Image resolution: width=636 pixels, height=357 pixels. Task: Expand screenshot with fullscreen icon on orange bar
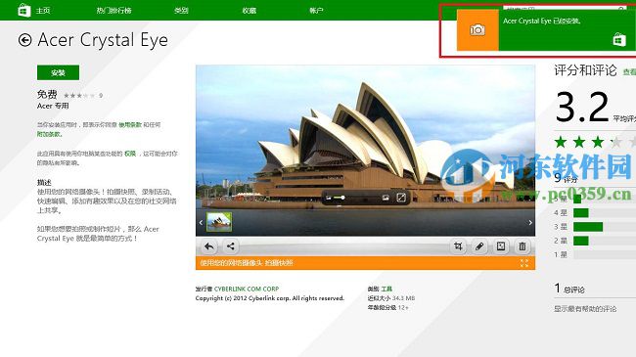(x=524, y=263)
